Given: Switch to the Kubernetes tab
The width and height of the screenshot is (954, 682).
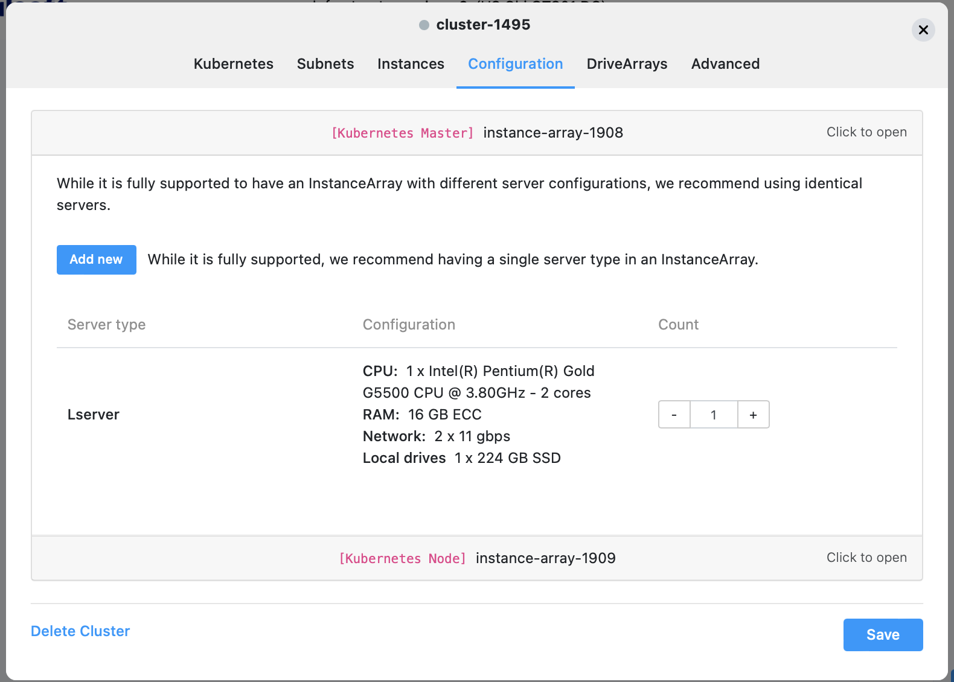Looking at the screenshot, I should point(233,64).
